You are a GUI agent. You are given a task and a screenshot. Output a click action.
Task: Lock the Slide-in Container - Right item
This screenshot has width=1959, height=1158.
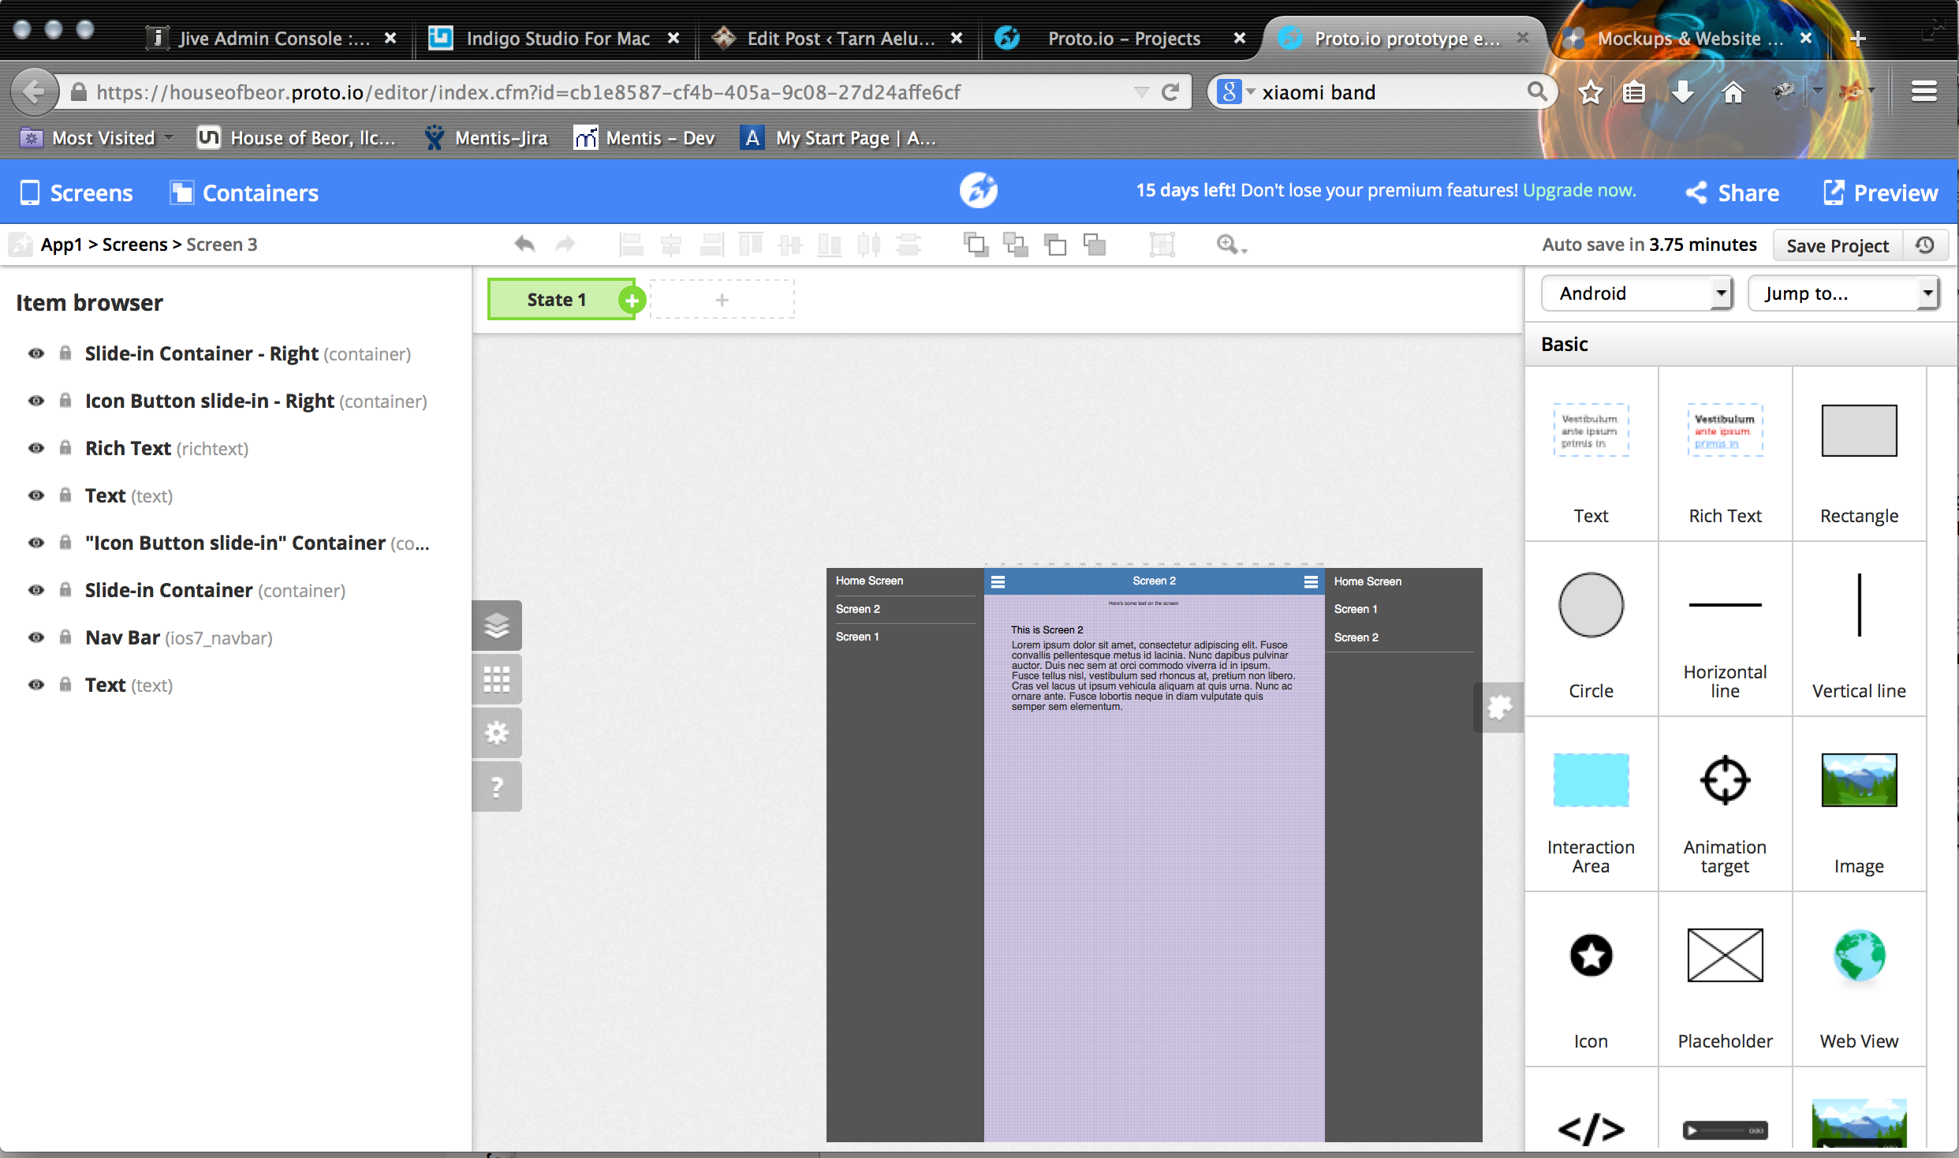pyautogui.click(x=66, y=353)
